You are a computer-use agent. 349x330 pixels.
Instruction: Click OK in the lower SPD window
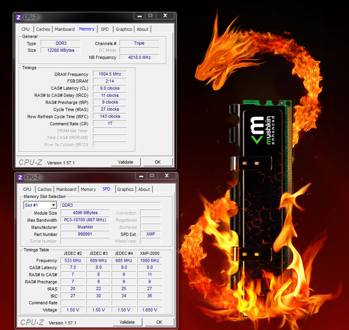coord(159,322)
